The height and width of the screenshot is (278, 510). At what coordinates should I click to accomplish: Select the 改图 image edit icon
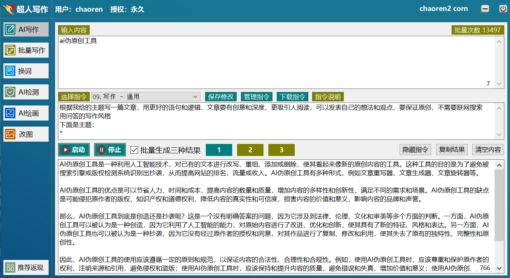tap(11, 134)
